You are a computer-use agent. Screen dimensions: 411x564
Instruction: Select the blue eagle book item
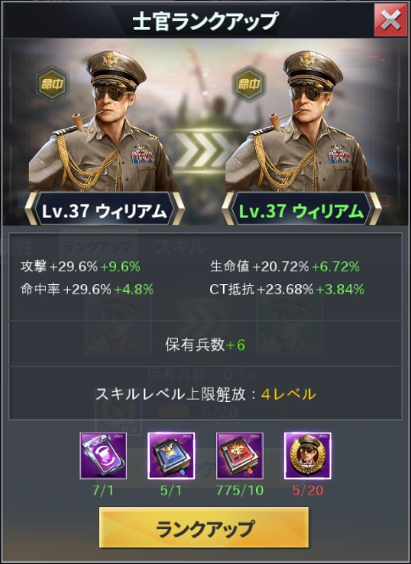[171, 455]
